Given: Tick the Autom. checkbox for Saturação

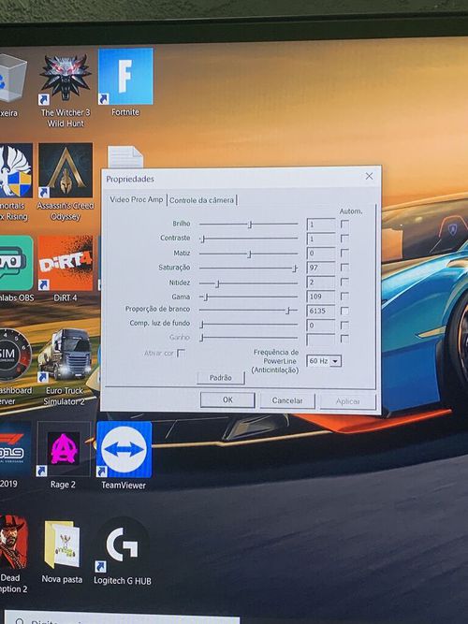Looking at the screenshot, I should pyautogui.click(x=344, y=267).
